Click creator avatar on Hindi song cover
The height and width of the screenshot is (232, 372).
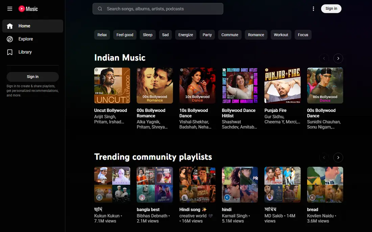[x=185, y=197]
